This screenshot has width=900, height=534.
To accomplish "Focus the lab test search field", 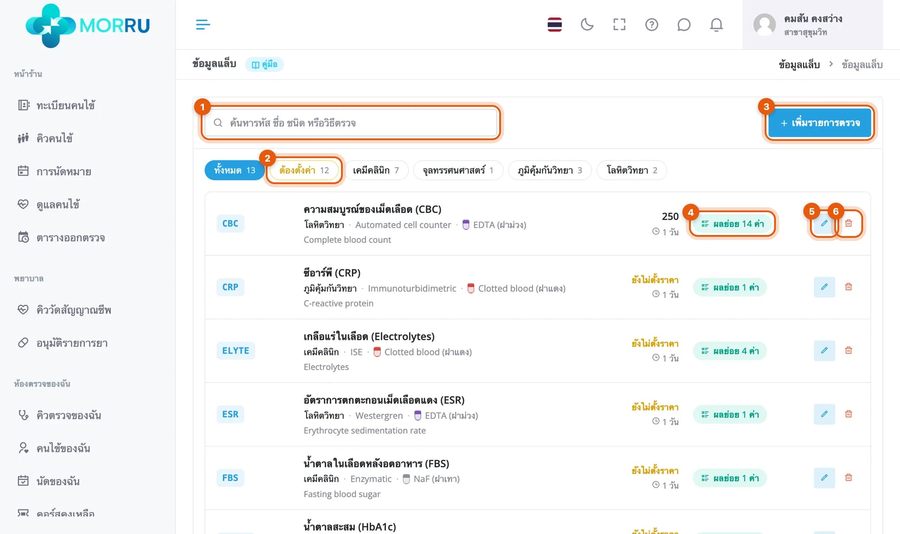I will (x=351, y=123).
